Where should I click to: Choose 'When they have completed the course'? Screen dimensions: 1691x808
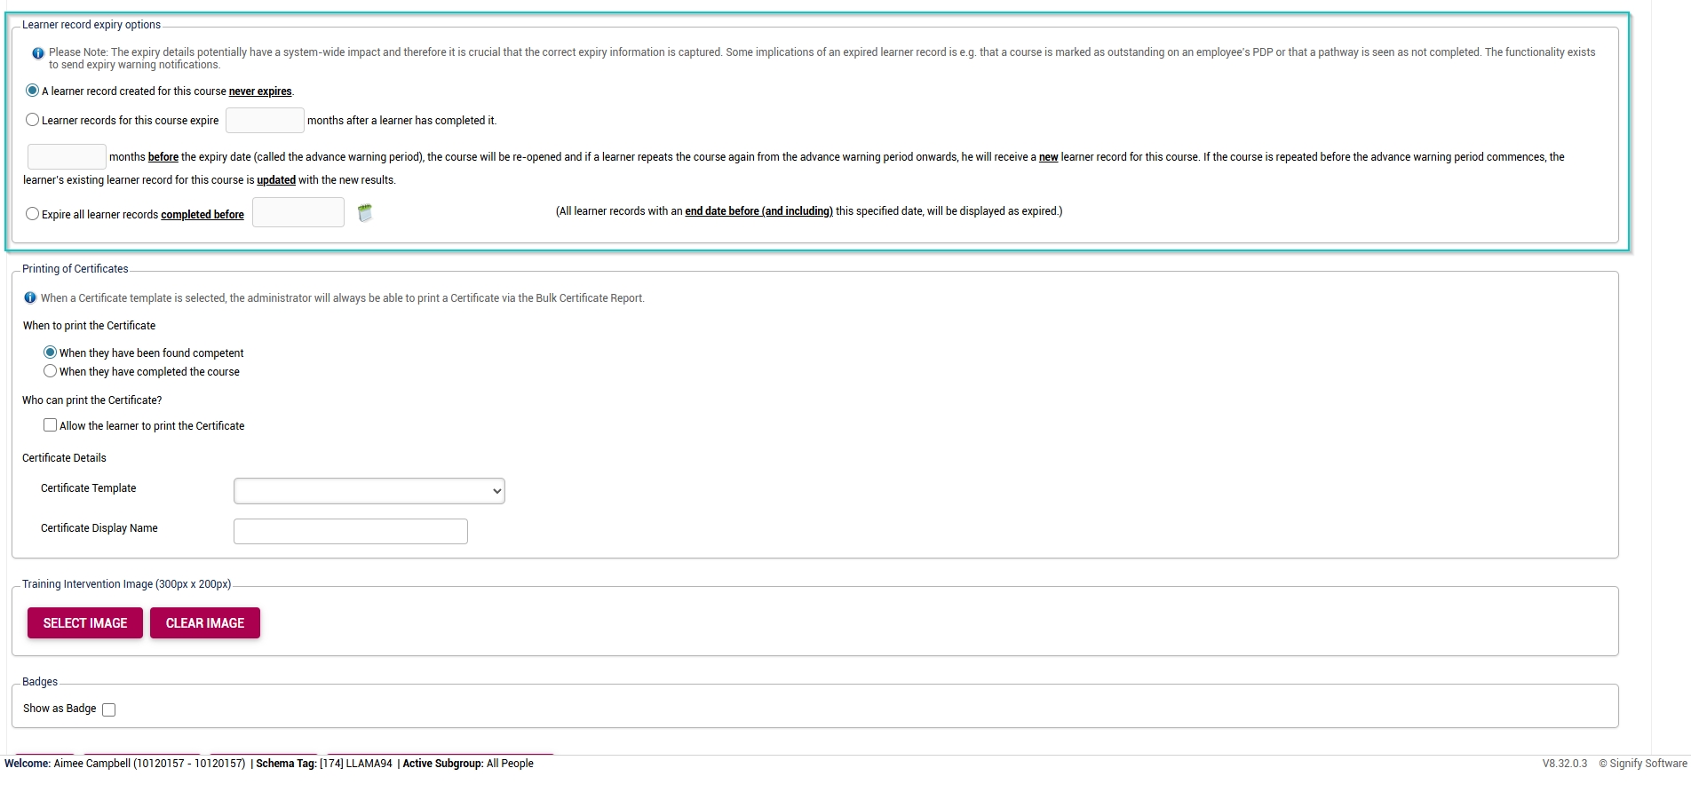pyautogui.click(x=51, y=371)
